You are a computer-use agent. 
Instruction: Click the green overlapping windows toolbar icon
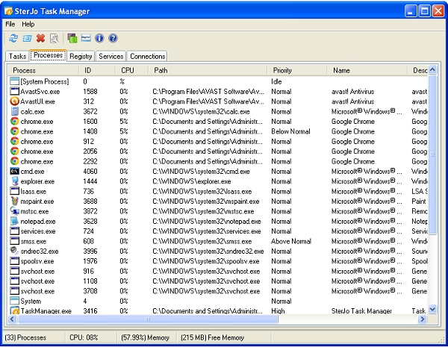72,38
